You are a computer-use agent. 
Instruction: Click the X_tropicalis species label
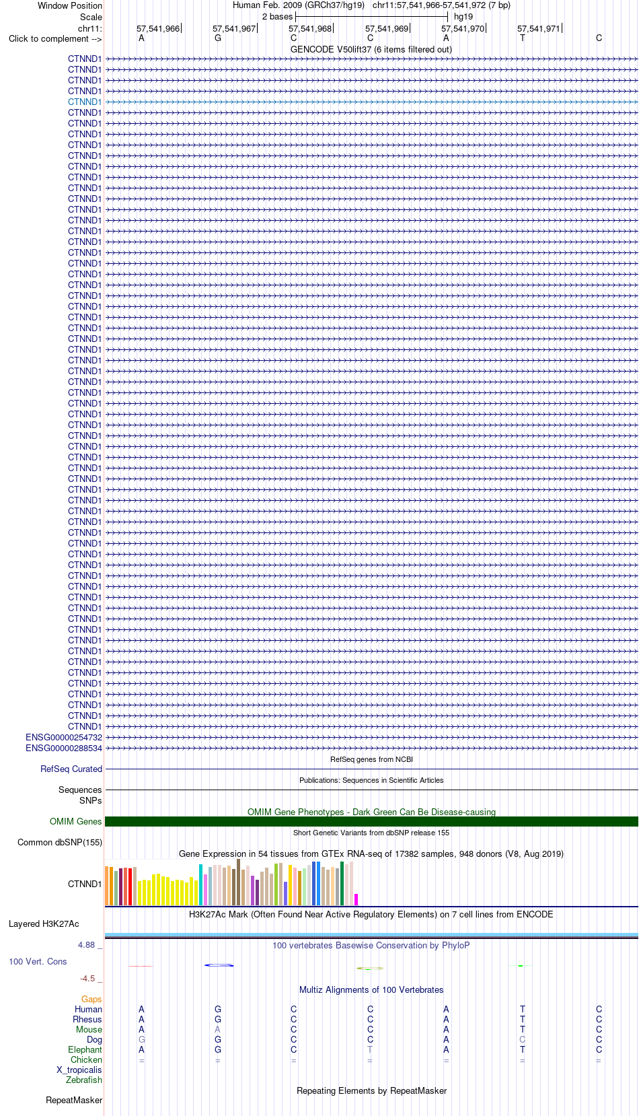click(x=79, y=1070)
